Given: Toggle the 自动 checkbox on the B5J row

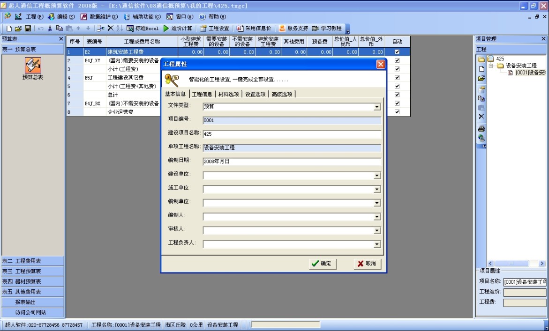Looking at the screenshot, I should pyautogui.click(x=397, y=77).
